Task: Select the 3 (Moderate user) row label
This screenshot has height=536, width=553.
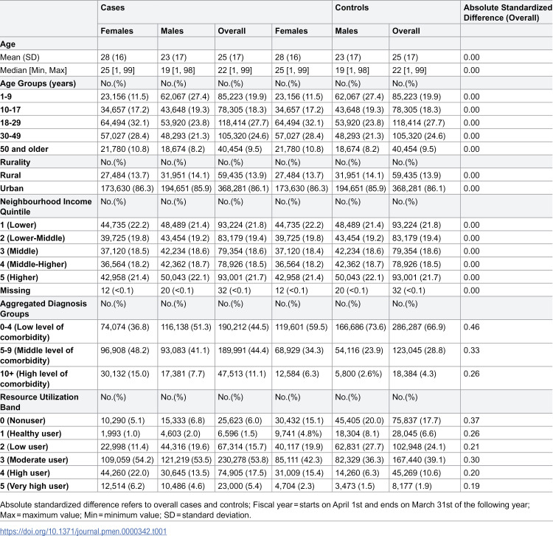Action: click(x=34, y=460)
